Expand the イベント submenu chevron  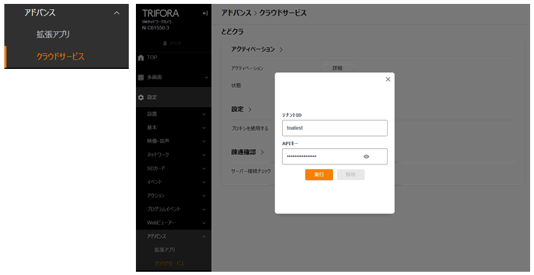coord(204,183)
